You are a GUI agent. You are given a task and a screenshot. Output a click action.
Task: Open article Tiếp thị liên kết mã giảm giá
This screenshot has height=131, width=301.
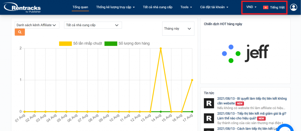pyautogui.click(x=252, y=116)
